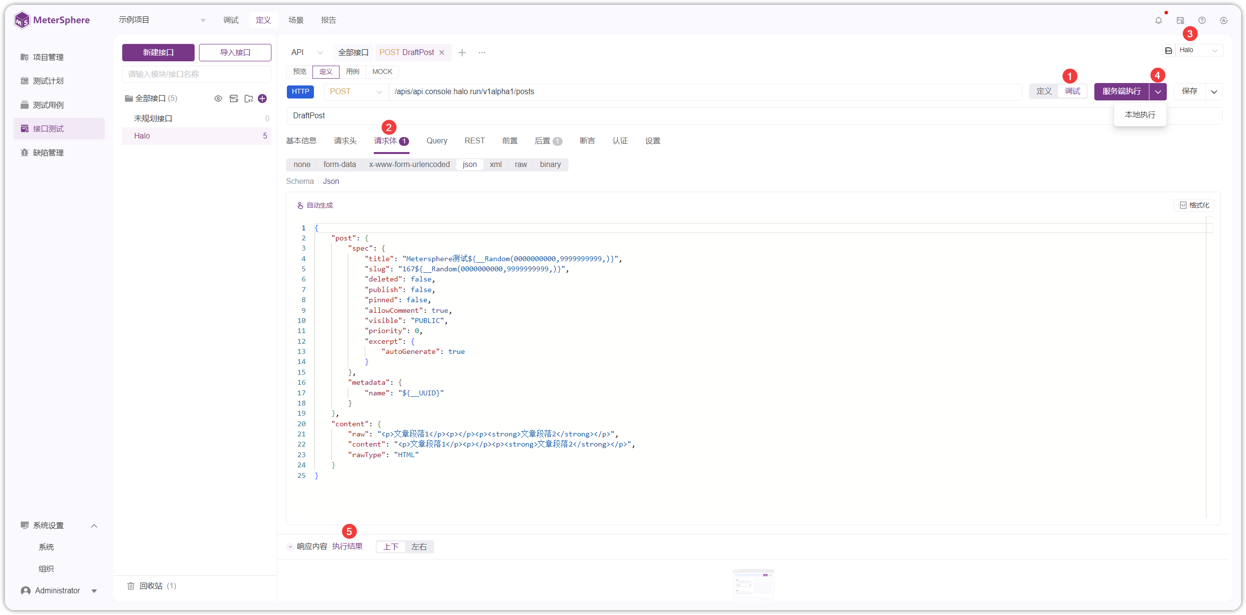Click the purple plus icon to add module
Image resolution: width=1246 pixels, height=615 pixels.
coord(263,98)
